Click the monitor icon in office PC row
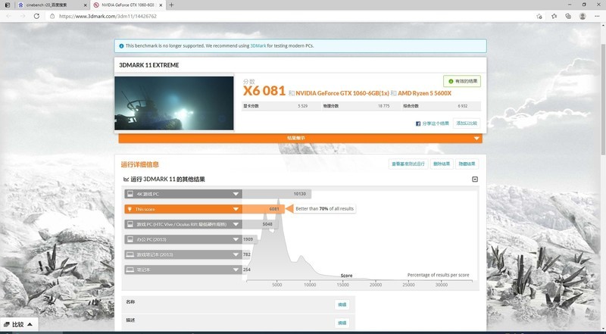 [130, 239]
